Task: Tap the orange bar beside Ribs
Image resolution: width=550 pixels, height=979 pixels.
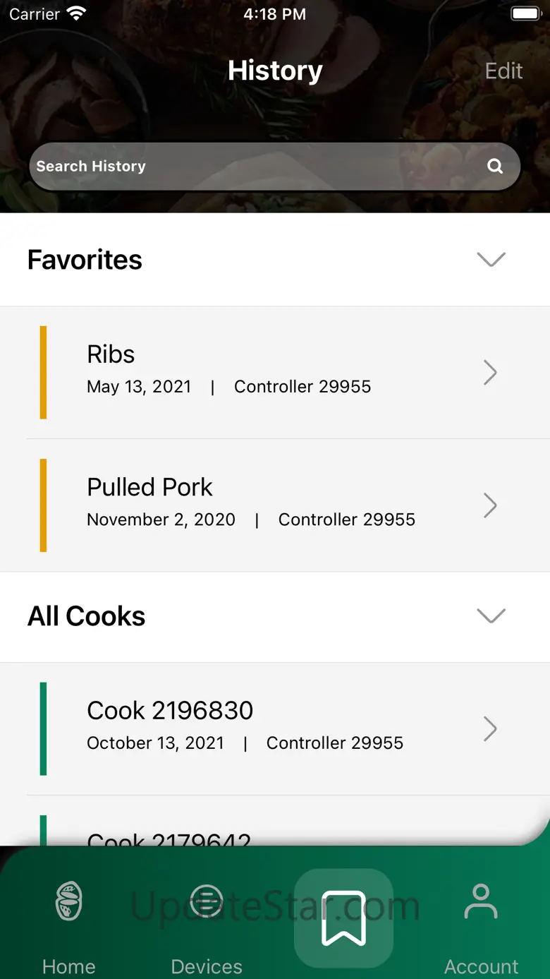Action: pyautogui.click(x=44, y=372)
